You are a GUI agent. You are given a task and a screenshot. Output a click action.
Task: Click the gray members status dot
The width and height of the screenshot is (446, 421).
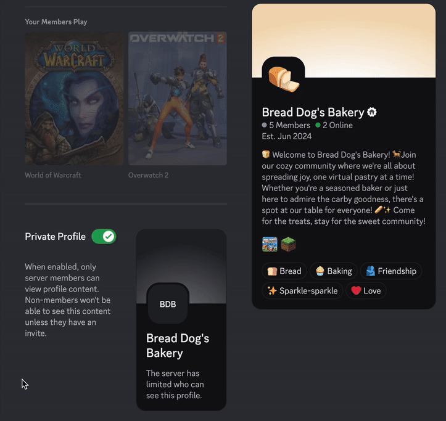264,125
